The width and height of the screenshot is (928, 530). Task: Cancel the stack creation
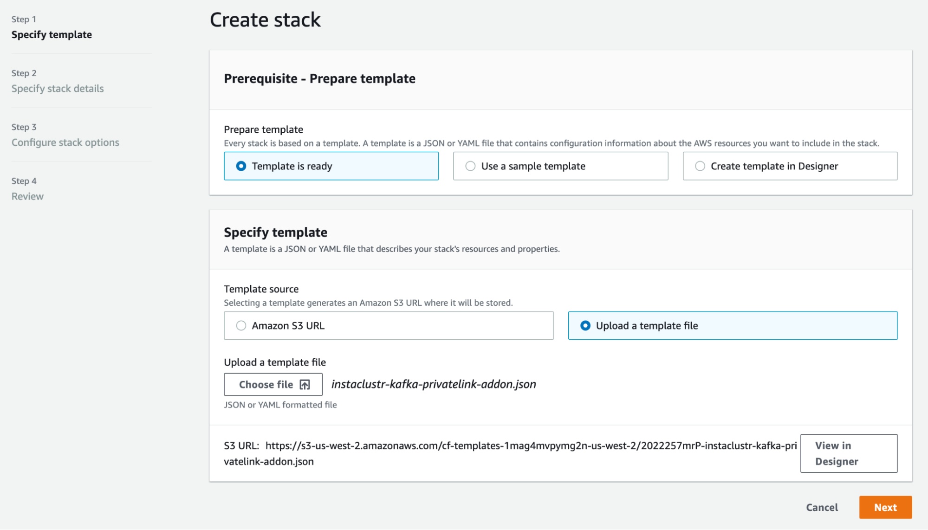[822, 507]
